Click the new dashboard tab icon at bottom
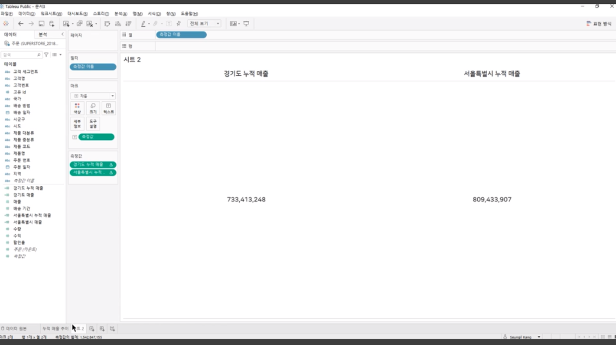The width and height of the screenshot is (616, 345). pyautogui.click(x=102, y=329)
